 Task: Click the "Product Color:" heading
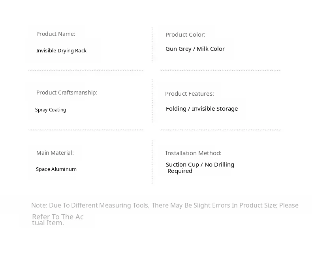[x=185, y=35]
